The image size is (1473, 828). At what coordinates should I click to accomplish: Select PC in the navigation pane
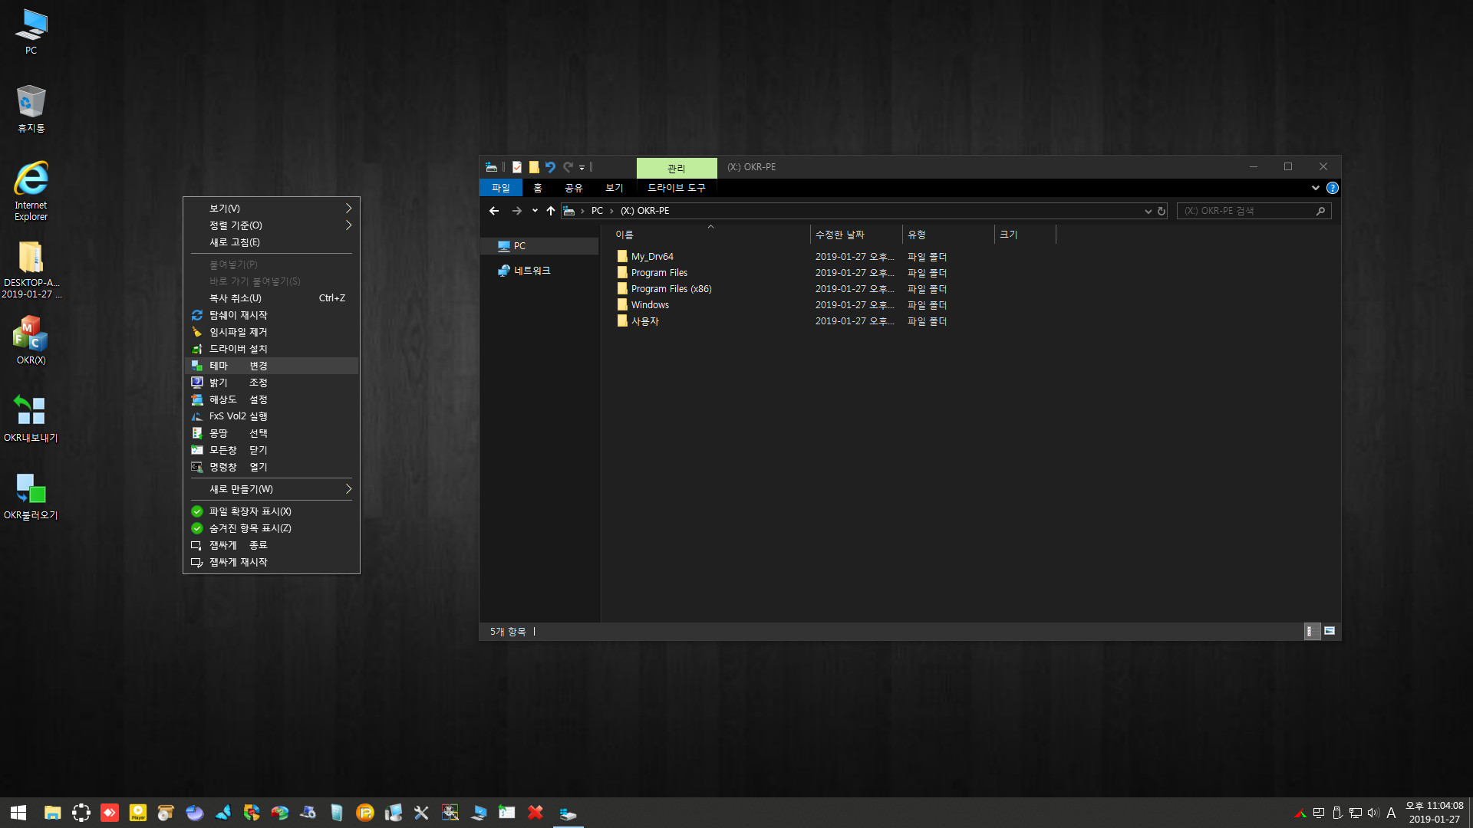[539, 246]
